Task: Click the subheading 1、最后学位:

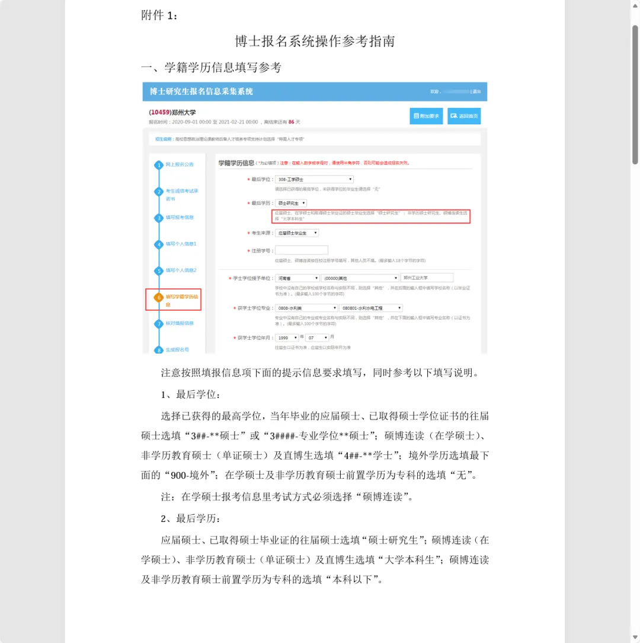Action: tap(191, 394)
